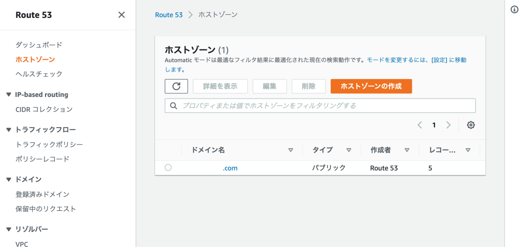The width and height of the screenshot is (524, 247).
Task: Open ヘルスチェック in sidebar
Action: click(39, 74)
